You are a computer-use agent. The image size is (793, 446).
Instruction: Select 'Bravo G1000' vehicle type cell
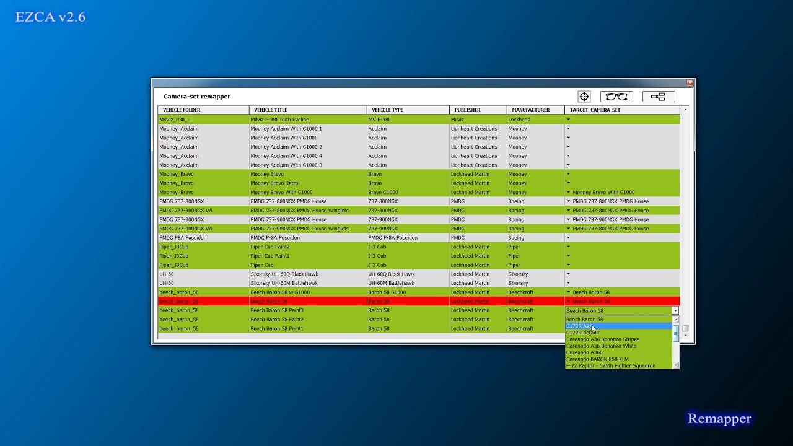[408, 192]
